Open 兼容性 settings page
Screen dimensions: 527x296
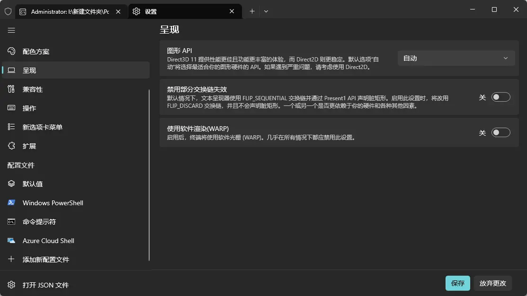(76, 89)
